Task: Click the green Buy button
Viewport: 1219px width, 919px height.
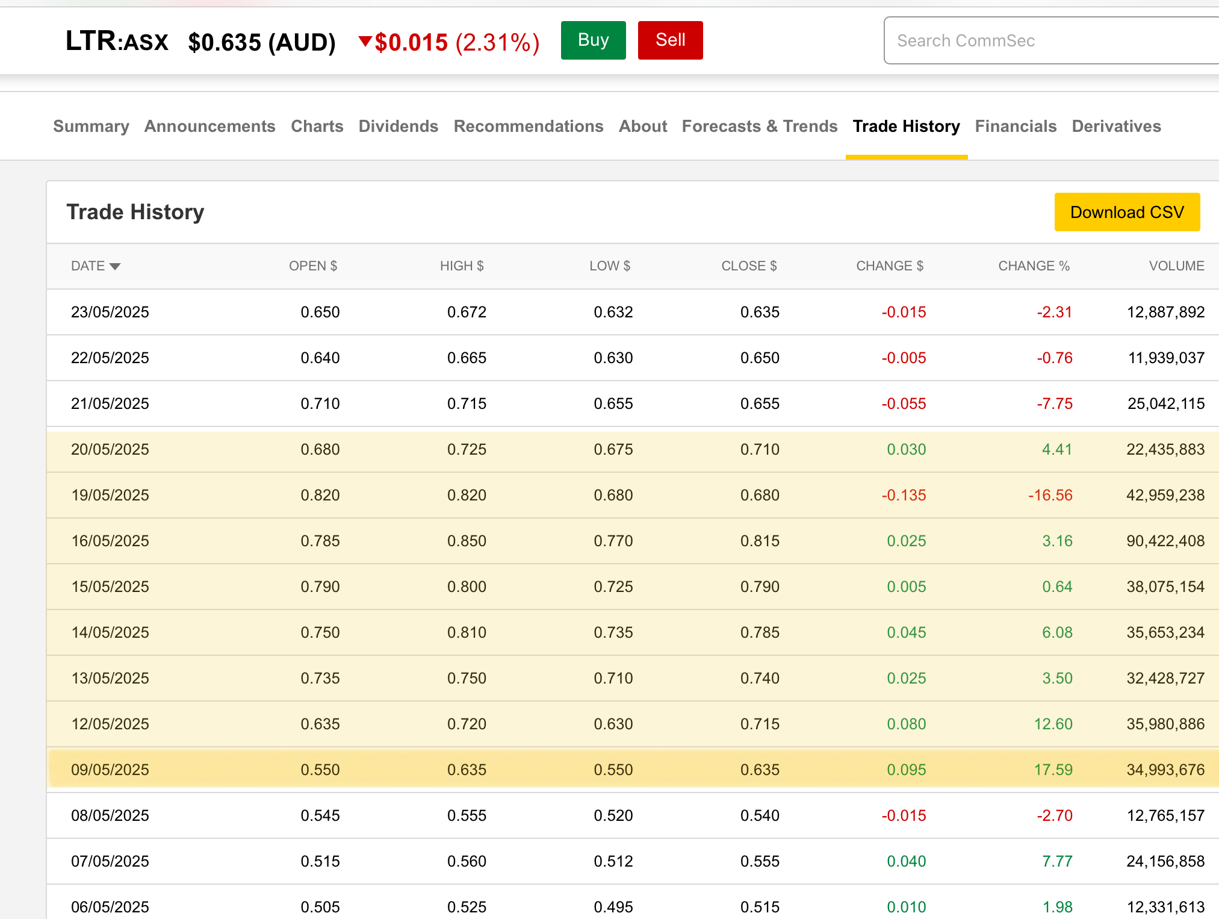Action: click(x=593, y=40)
